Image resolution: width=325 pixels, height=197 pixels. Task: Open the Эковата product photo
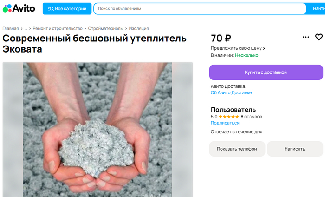click(x=97, y=130)
